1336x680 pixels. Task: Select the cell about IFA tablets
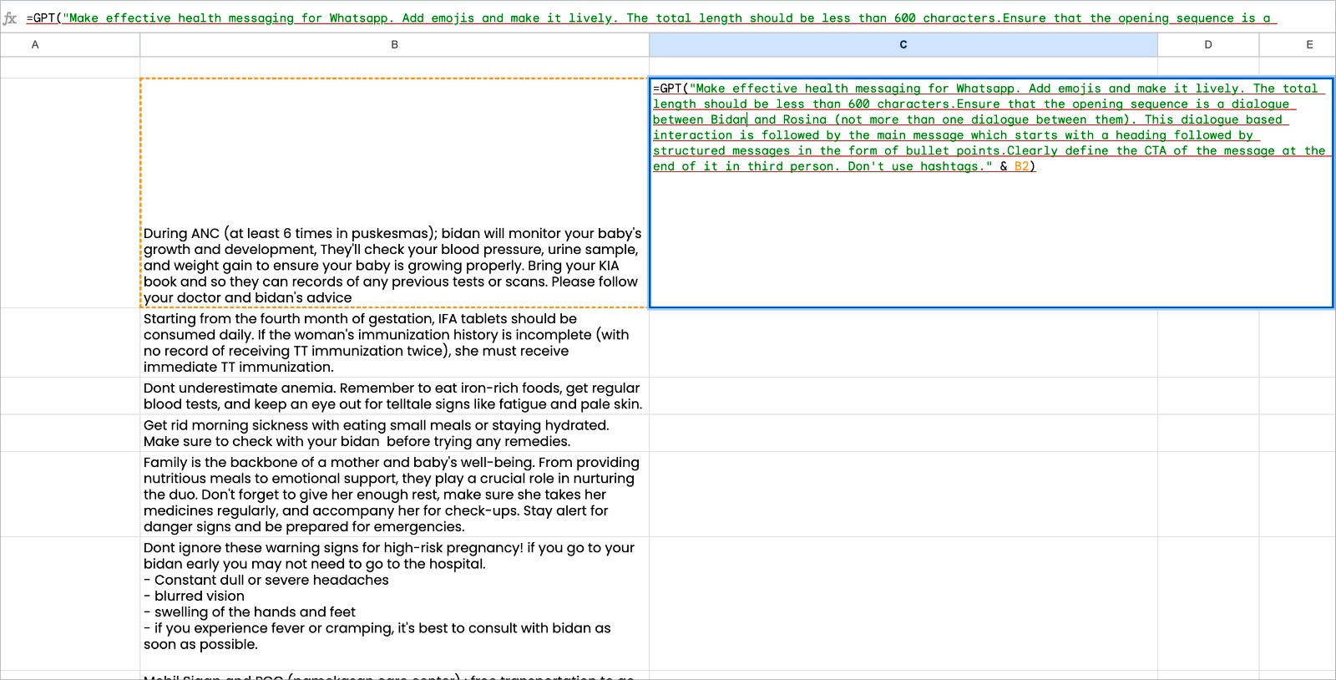392,343
